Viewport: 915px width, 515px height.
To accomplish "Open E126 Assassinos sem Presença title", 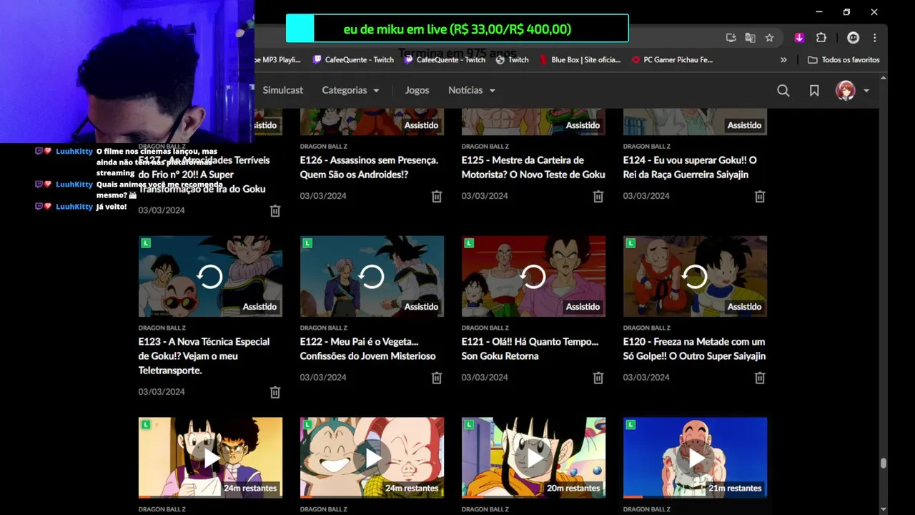I will pyautogui.click(x=369, y=167).
